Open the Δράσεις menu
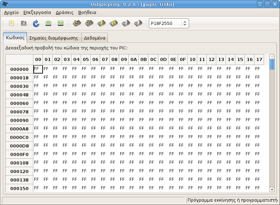The image size is (280, 205). click(64, 12)
